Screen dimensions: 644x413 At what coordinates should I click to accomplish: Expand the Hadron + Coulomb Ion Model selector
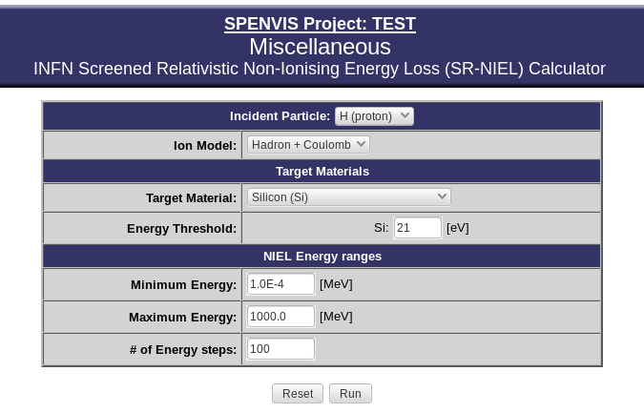click(x=308, y=145)
